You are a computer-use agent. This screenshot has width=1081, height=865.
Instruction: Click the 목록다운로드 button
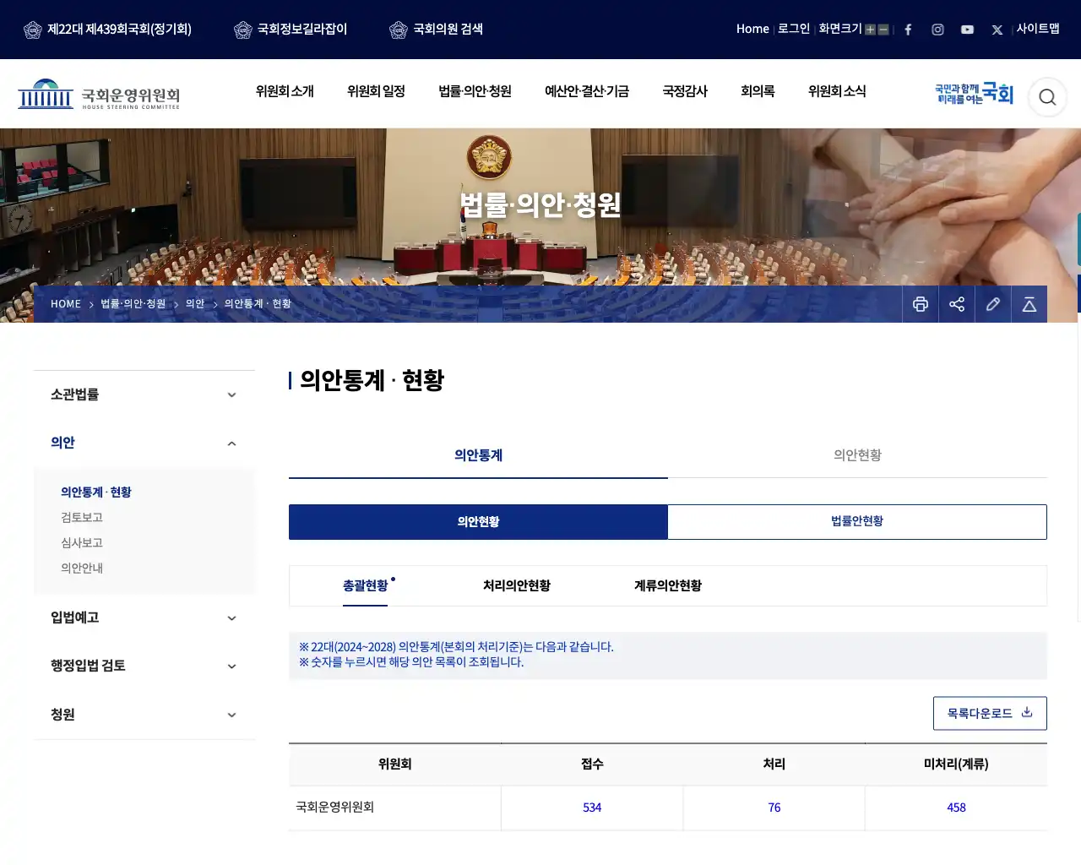990,714
